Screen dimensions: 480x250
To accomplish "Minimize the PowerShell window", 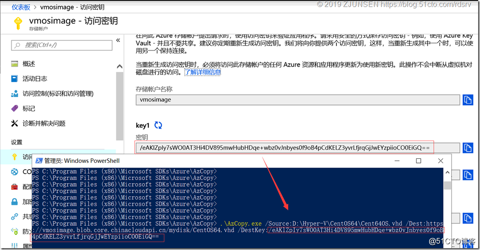I will click(397, 161).
